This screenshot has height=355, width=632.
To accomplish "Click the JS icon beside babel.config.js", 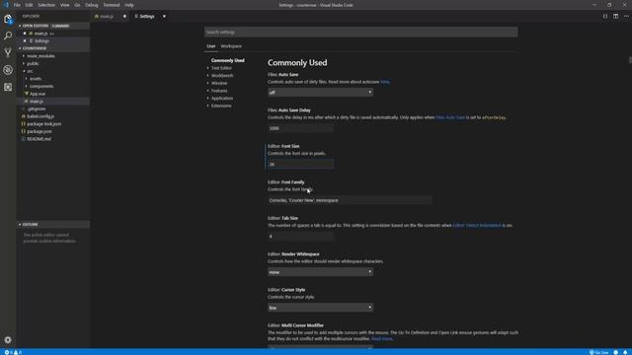I will coord(24,116).
